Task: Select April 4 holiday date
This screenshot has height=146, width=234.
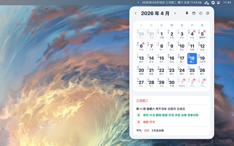Action: point(192,34)
